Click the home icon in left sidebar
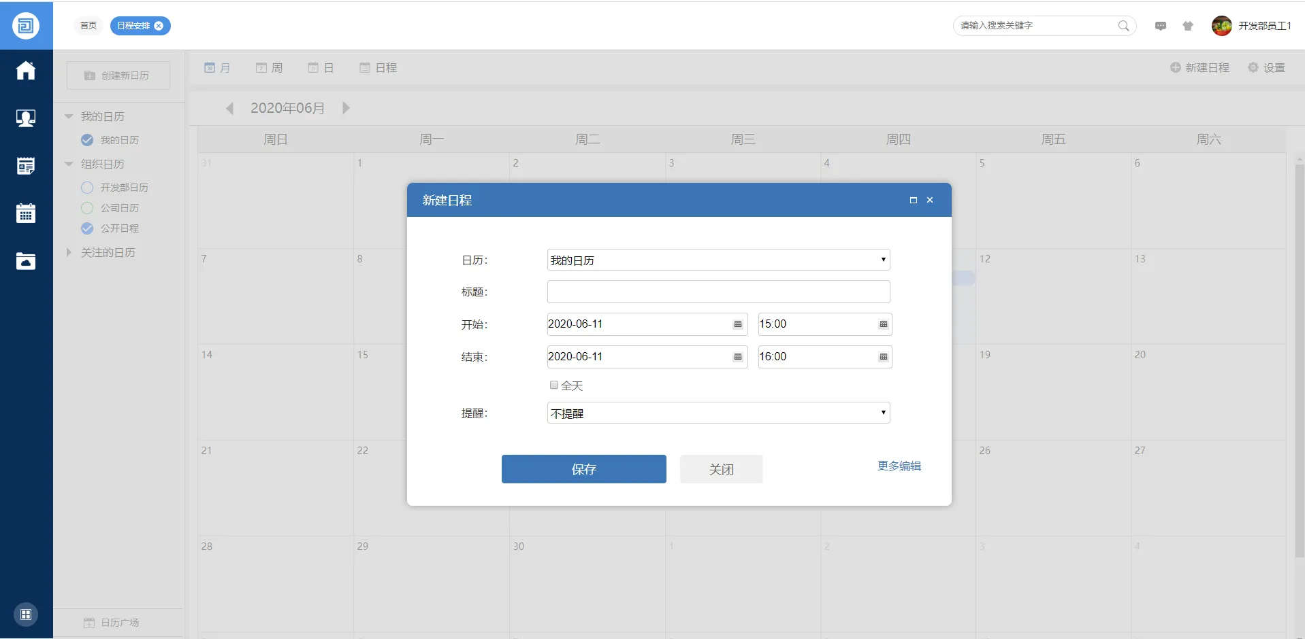This screenshot has width=1305, height=639. [26, 71]
